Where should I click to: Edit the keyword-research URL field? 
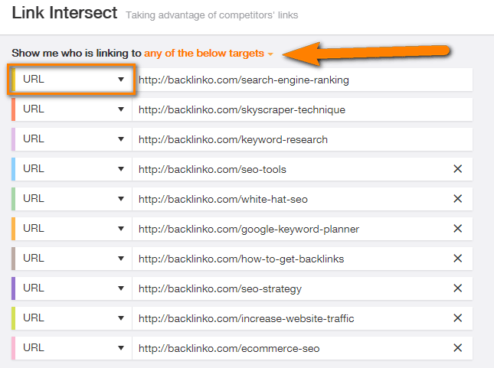[302, 139]
